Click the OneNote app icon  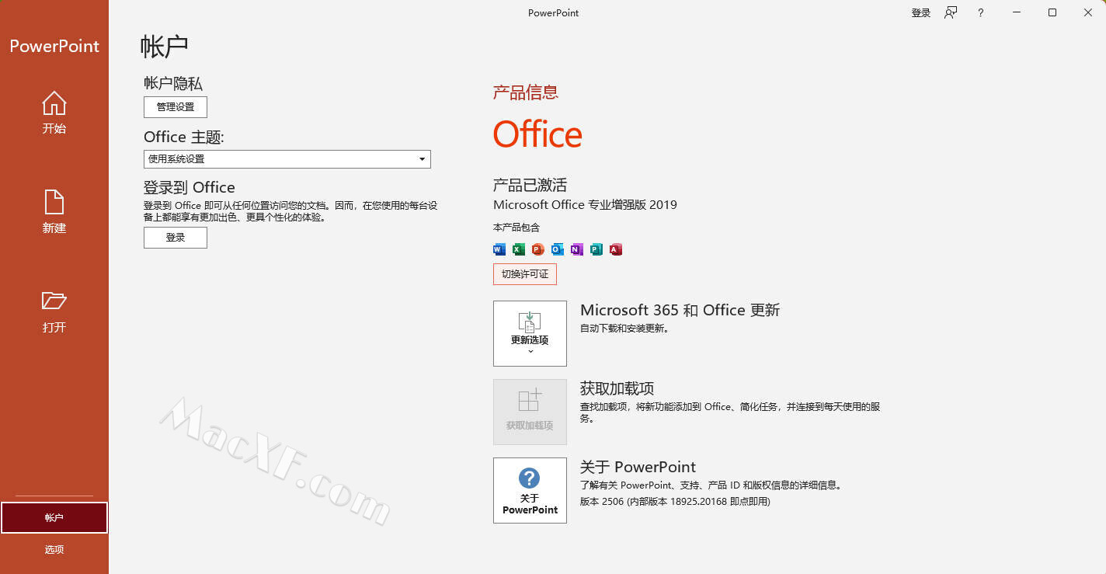(x=577, y=249)
